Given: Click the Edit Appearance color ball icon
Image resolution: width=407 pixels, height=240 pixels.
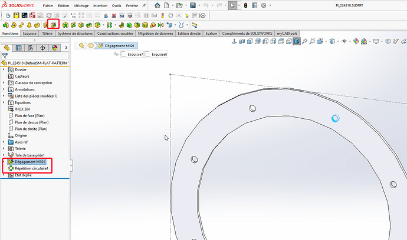Looking at the screenshot, I should pos(356,41).
